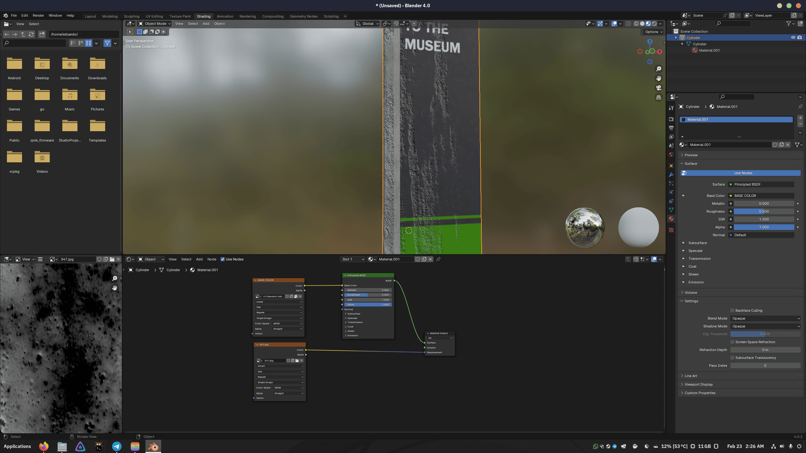The width and height of the screenshot is (806, 453).
Task: Enable the Backface Culling checkbox
Action: (732, 310)
